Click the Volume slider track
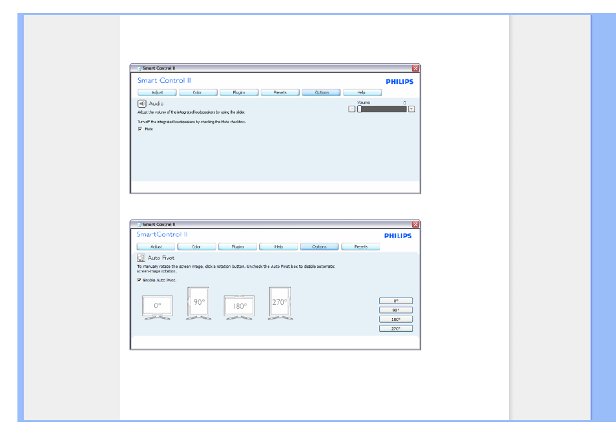 click(382, 109)
